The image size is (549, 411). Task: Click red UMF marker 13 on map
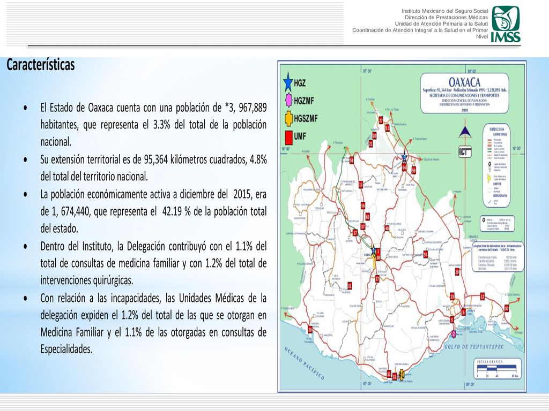361,185
